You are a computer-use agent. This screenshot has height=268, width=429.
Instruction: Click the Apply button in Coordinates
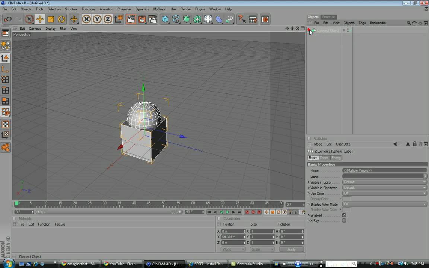(291, 249)
